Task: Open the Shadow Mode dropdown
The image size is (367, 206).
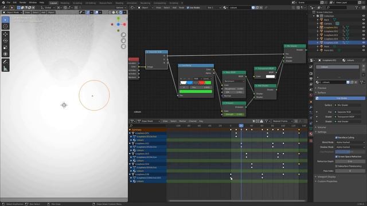Action: [350, 147]
